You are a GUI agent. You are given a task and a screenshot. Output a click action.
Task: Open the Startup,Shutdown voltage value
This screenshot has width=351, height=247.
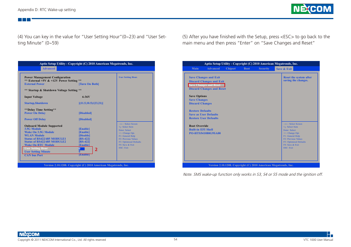point(91,103)
